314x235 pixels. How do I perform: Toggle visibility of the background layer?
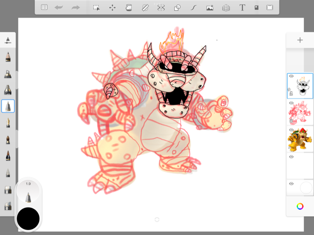(x=291, y=184)
